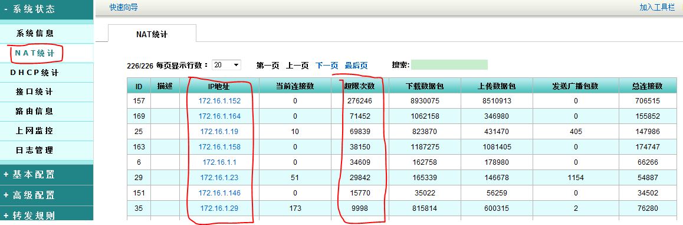The image size is (683, 225).
Task: Open IP link 172.16.1.158
Action: (x=219, y=147)
